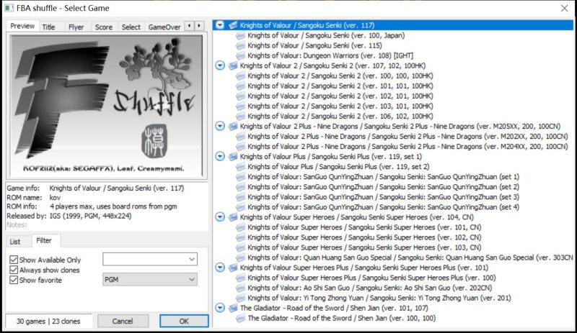Switch to the Flyer tab
Screen dimensions: 577x333
(x=76, y=27)
